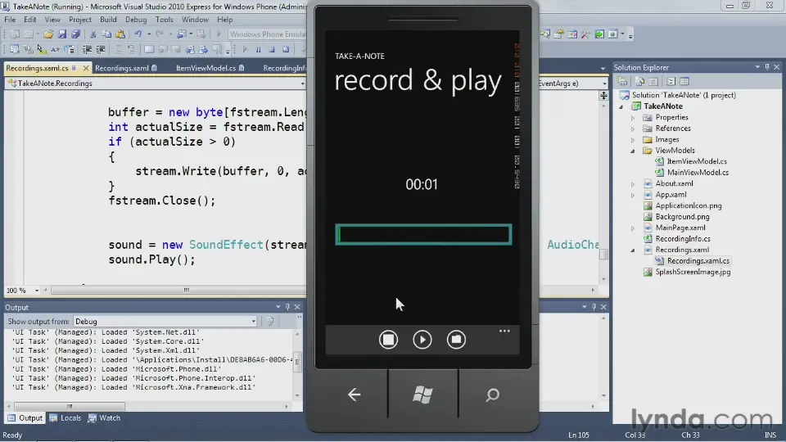Switch to the Recordings.xaml tab
Viewport: 786px width, 442px height.
[122, 68]
